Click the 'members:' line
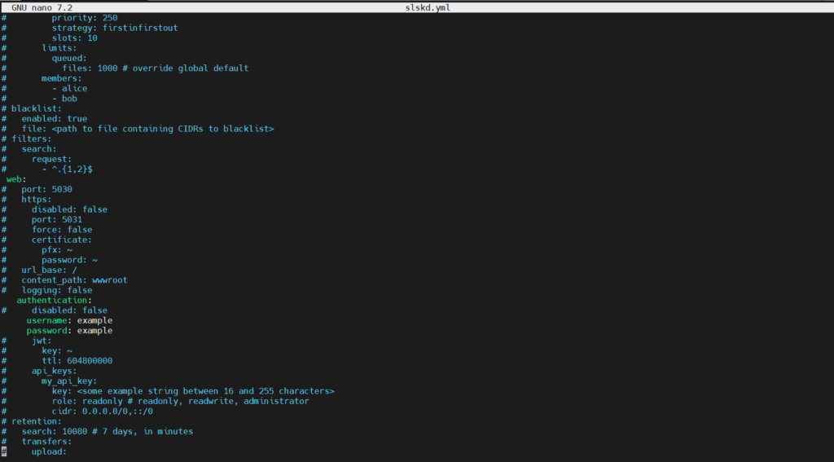Viewport: 834px width, 462px height. pyautogui.click(x=62, y=79)
